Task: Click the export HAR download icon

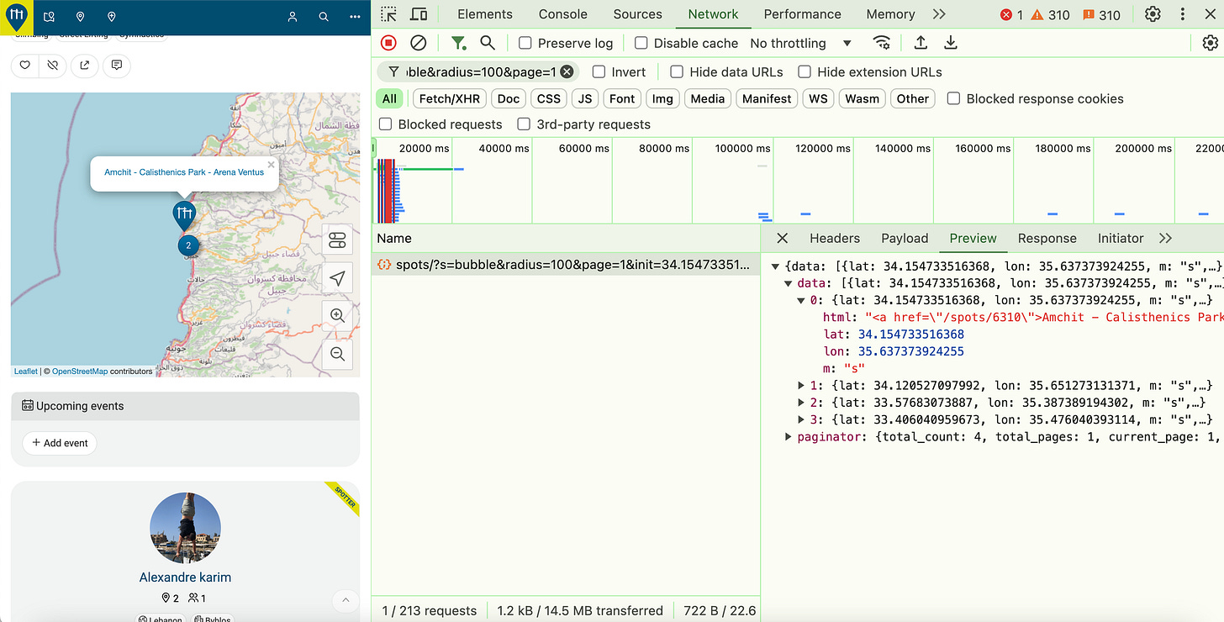Action: [951, 43]
